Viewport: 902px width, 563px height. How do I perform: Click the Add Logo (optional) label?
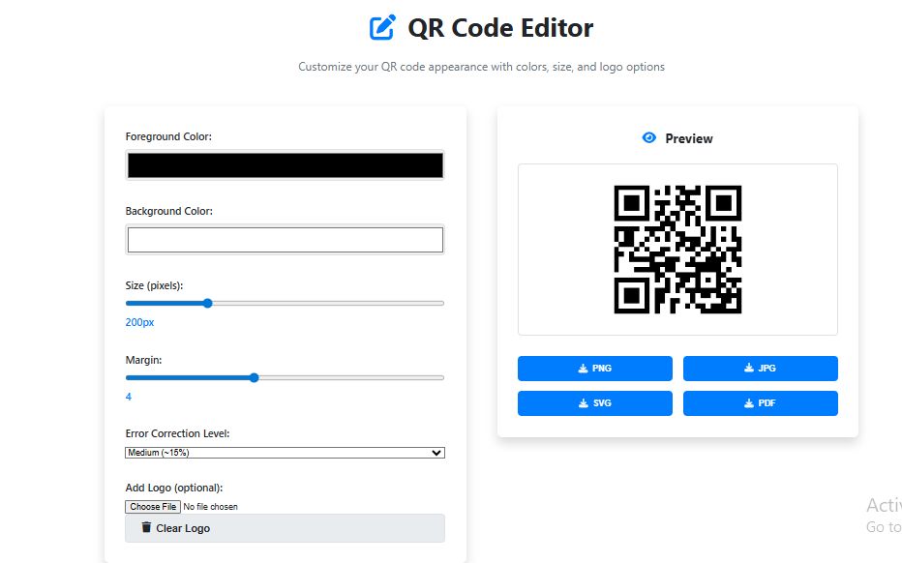174,488
